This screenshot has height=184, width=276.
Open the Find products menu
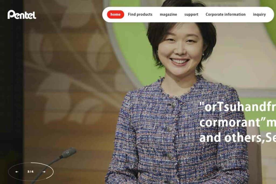(140, 15)
